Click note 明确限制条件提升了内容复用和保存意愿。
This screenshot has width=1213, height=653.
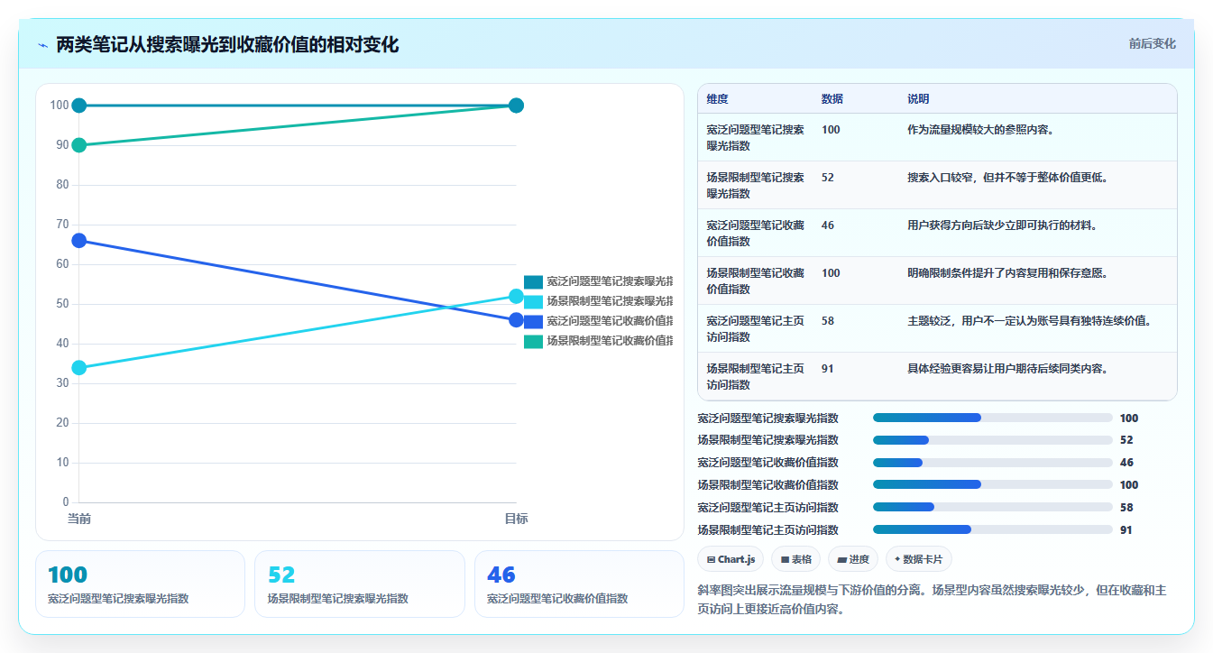click(1007, 273)
